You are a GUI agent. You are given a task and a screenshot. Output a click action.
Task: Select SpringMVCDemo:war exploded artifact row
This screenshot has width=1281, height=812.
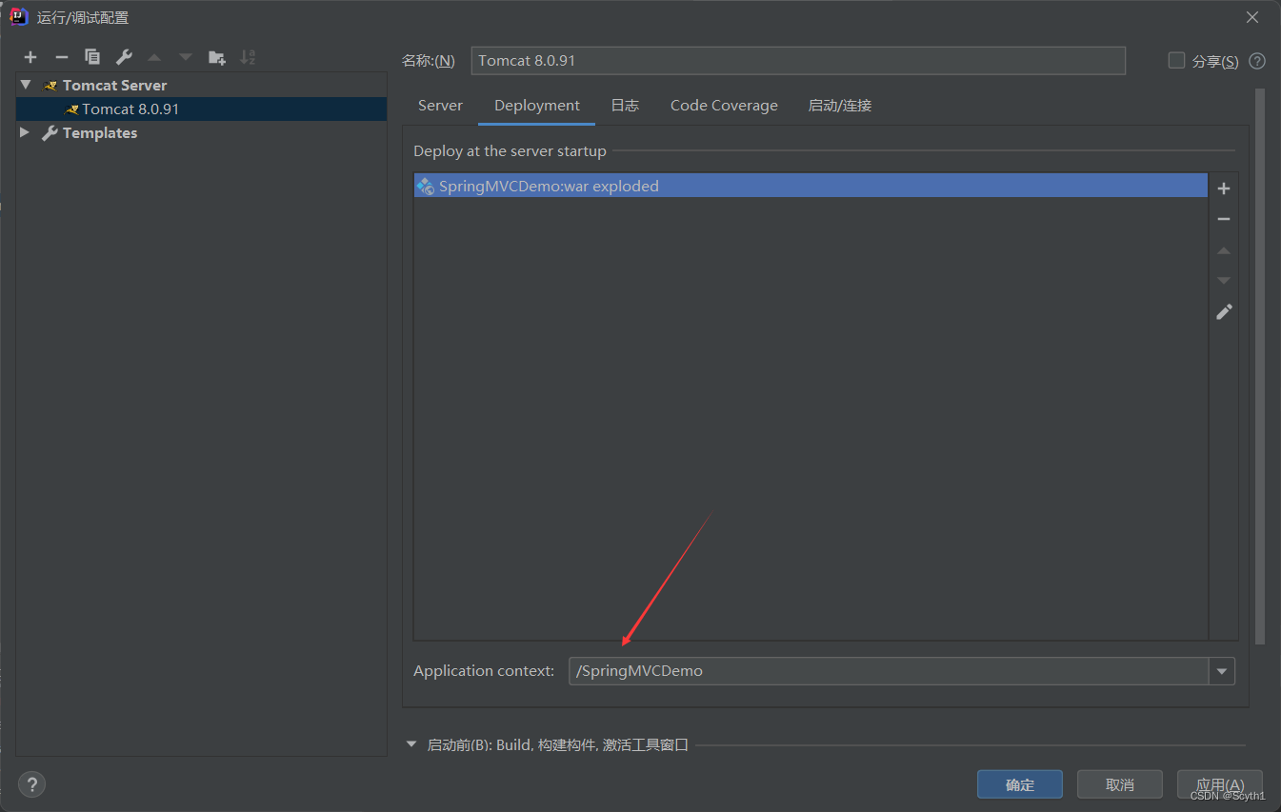811,186
